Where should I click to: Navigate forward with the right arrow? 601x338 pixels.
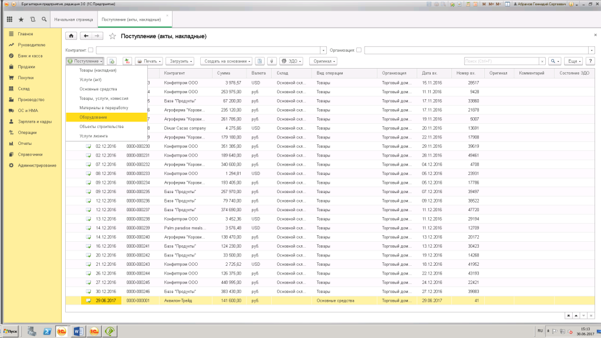tap(97, 36)
